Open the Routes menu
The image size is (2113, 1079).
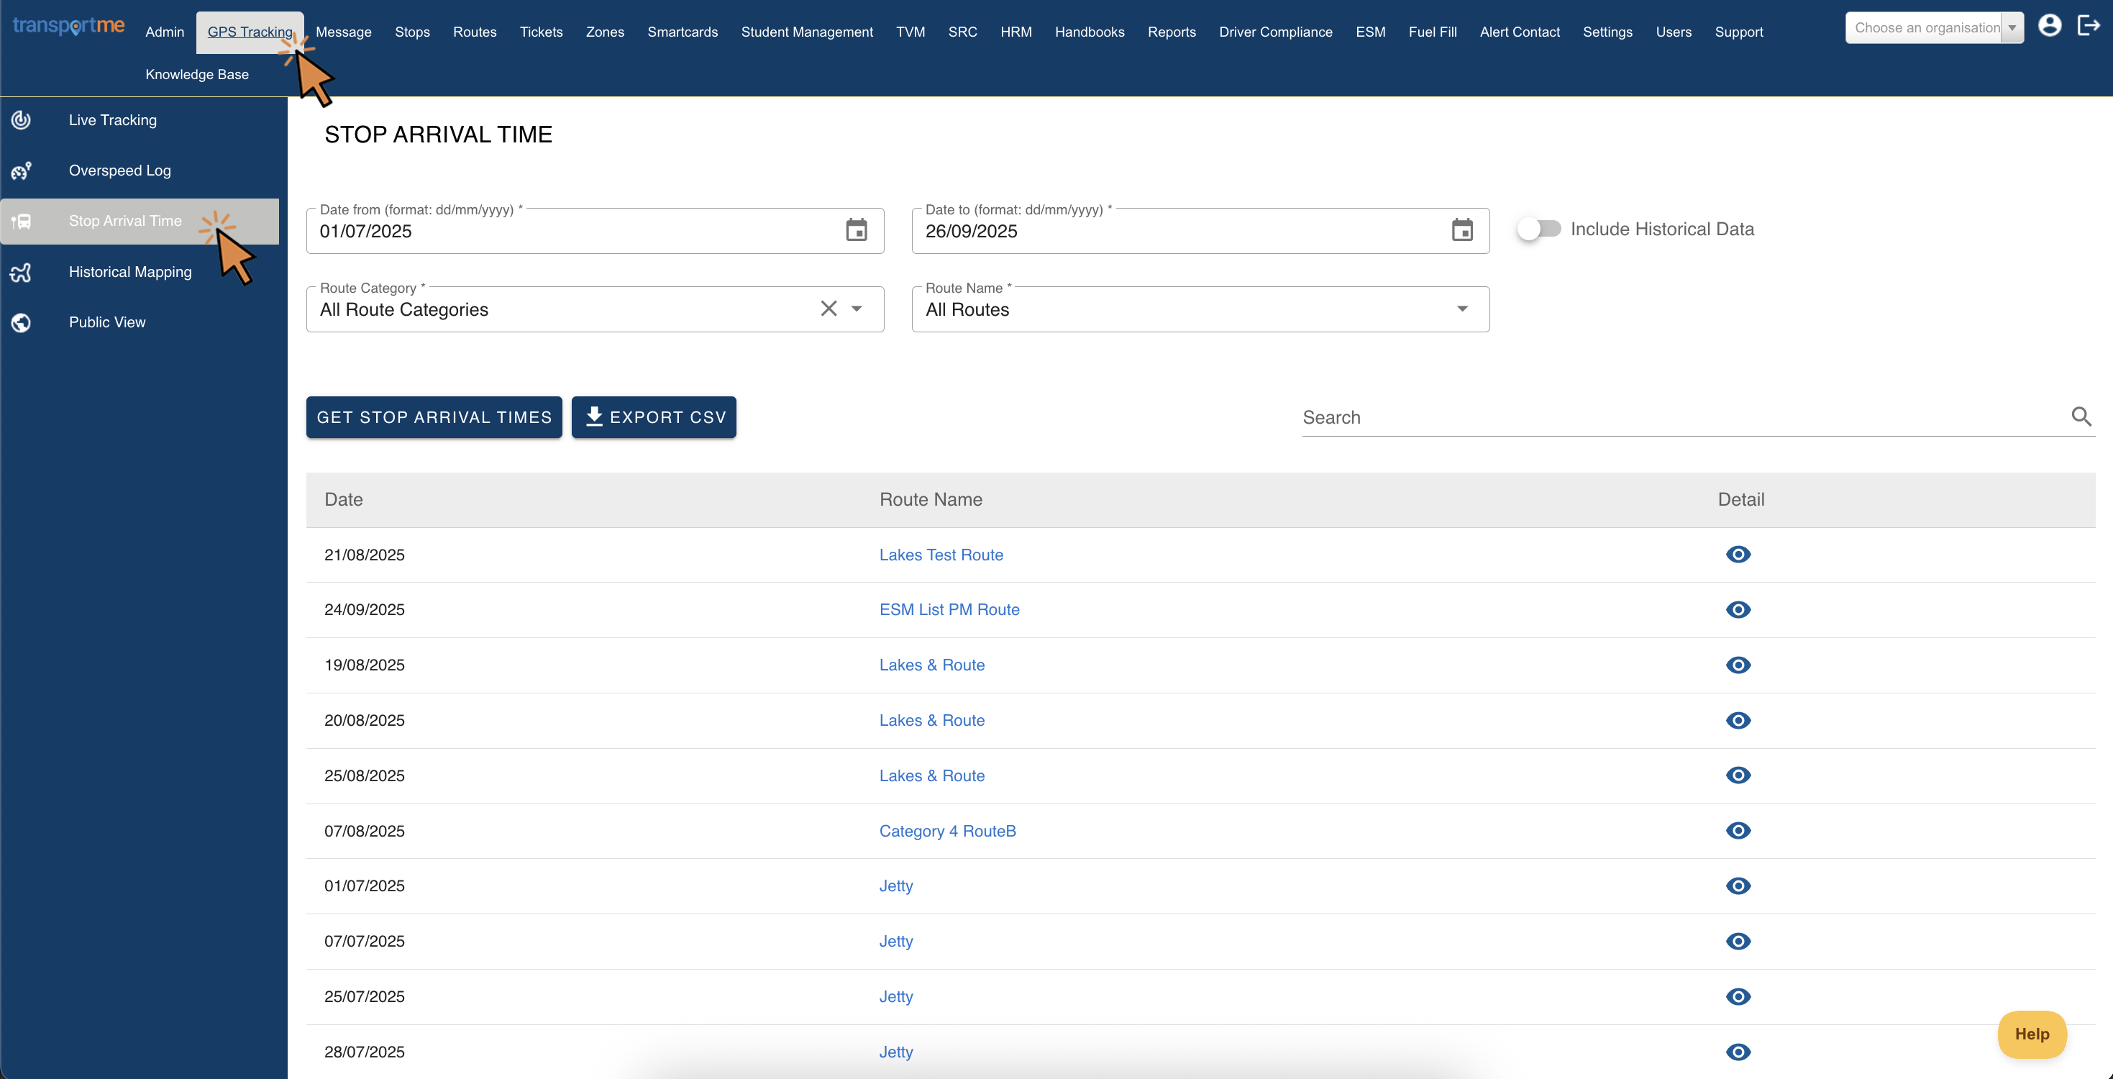pos(475,32)
